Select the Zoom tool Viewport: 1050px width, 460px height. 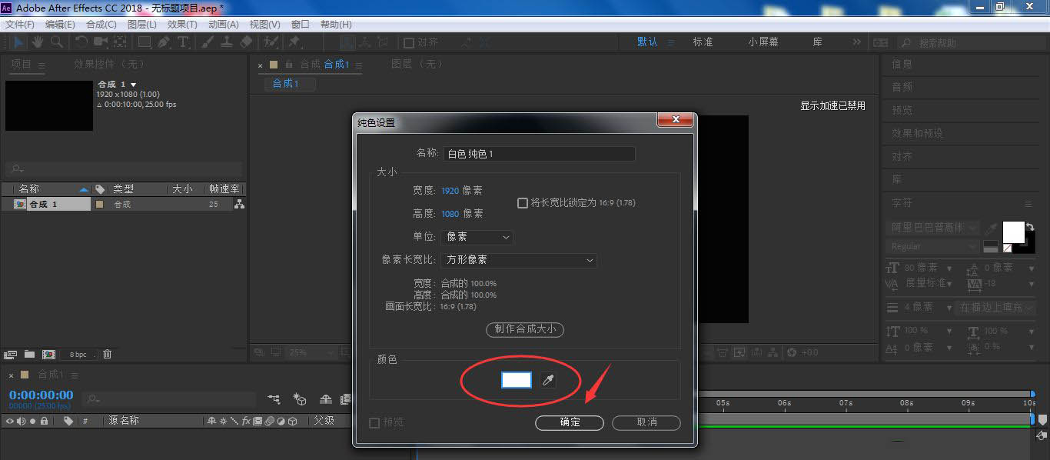click(x=57, y=42)
